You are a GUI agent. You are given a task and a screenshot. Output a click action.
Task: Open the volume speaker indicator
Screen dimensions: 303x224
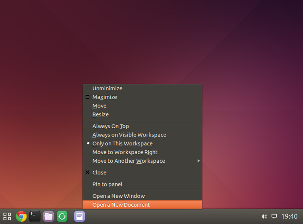264,216
